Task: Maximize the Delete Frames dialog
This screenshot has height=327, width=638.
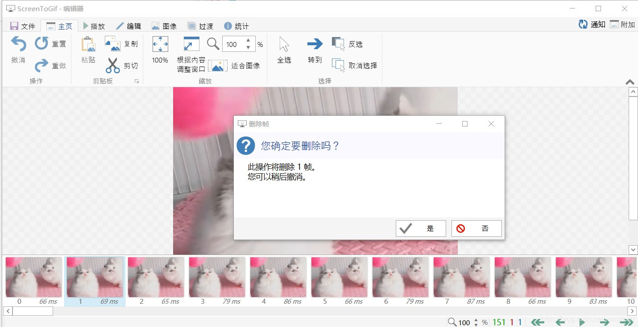Action: pyautogui.click(x=465, y=124)
